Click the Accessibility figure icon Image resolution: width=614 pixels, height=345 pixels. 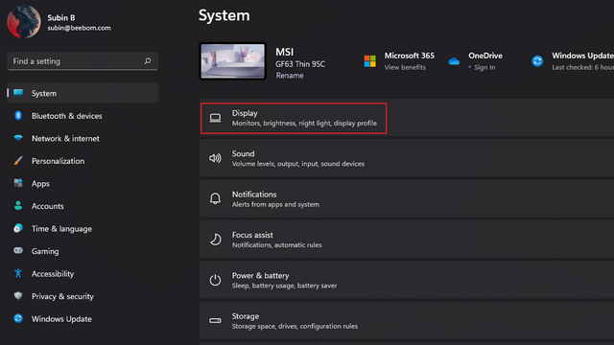18,273
